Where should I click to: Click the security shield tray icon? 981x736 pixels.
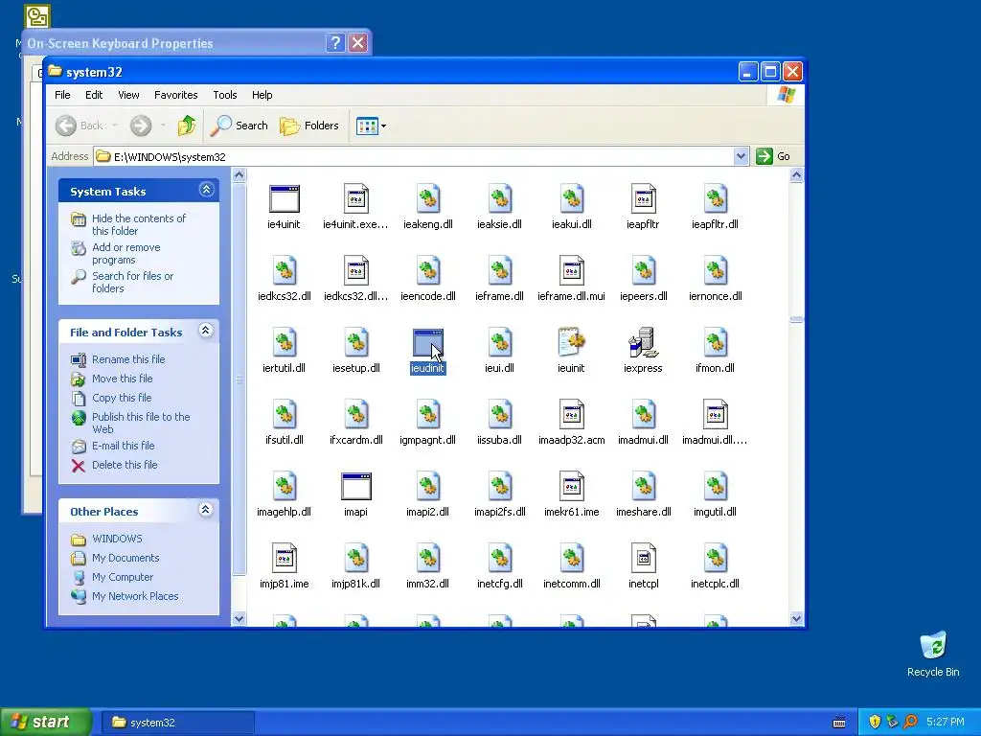coord(875,722)
